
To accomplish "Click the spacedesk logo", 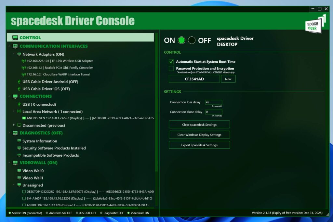I will click(x=315, y=24).
